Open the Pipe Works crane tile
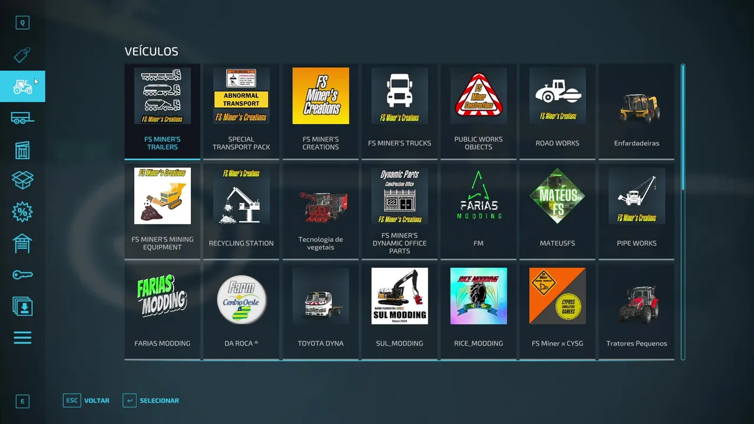 (637, 211)
